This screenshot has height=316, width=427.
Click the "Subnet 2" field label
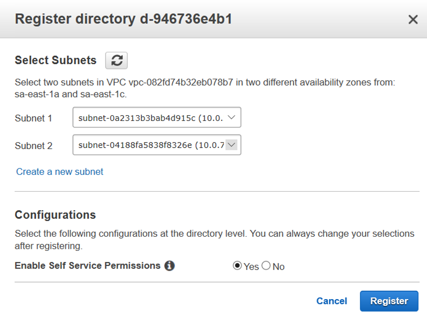33,146
